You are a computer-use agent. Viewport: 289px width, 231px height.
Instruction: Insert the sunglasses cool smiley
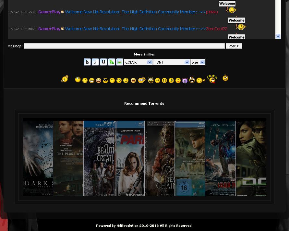click(x=105, y=80)
